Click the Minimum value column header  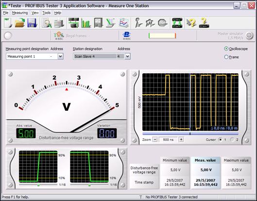(175, 160)
